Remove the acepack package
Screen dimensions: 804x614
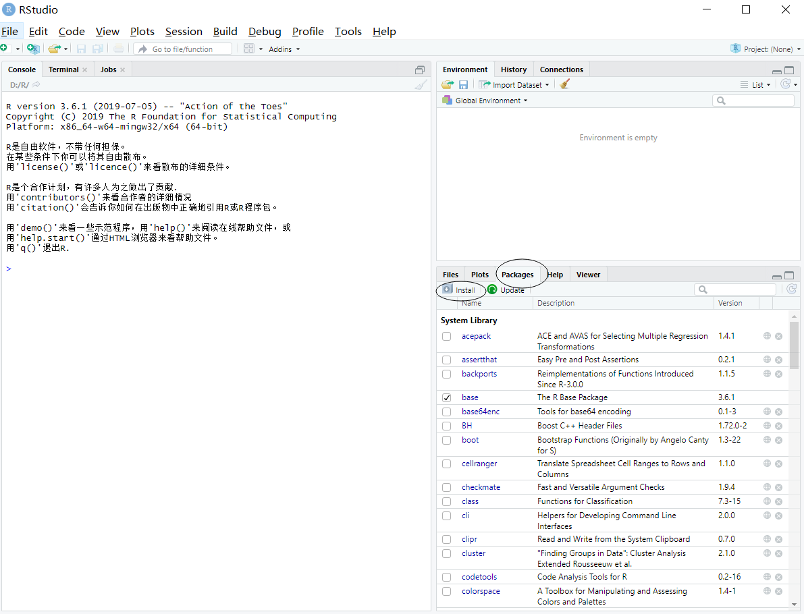click(778, 336)
